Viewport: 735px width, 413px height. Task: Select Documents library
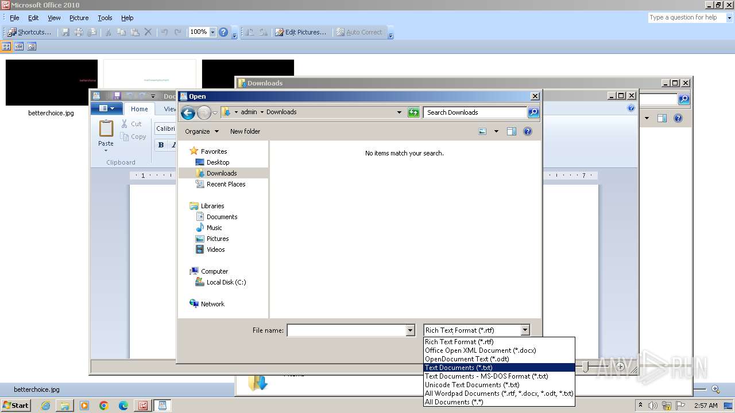click(222, 217)
